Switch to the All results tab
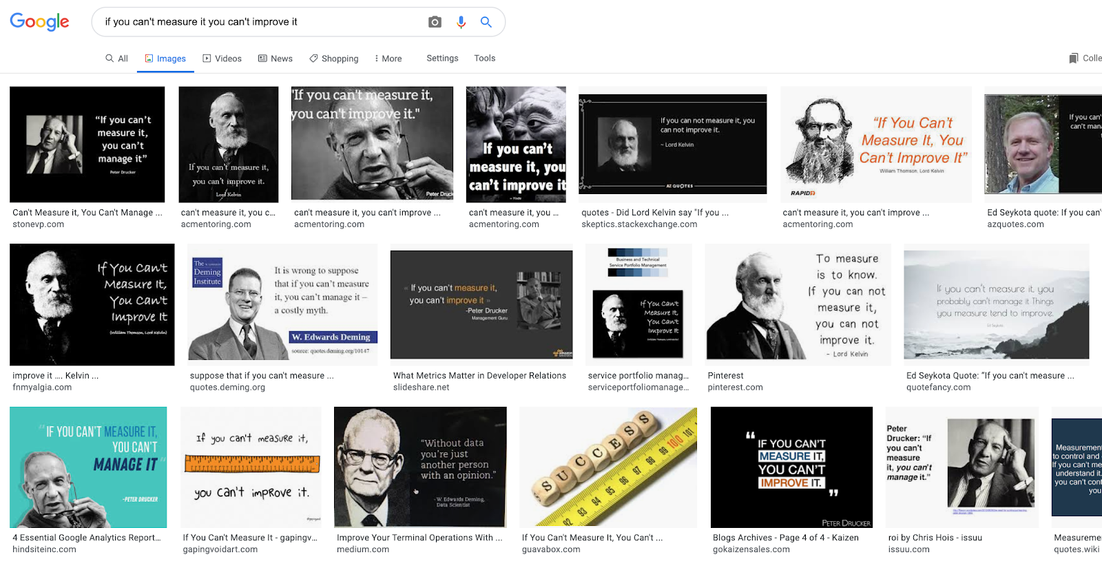Screen dimensions: 1102x561 pos(116,59)
